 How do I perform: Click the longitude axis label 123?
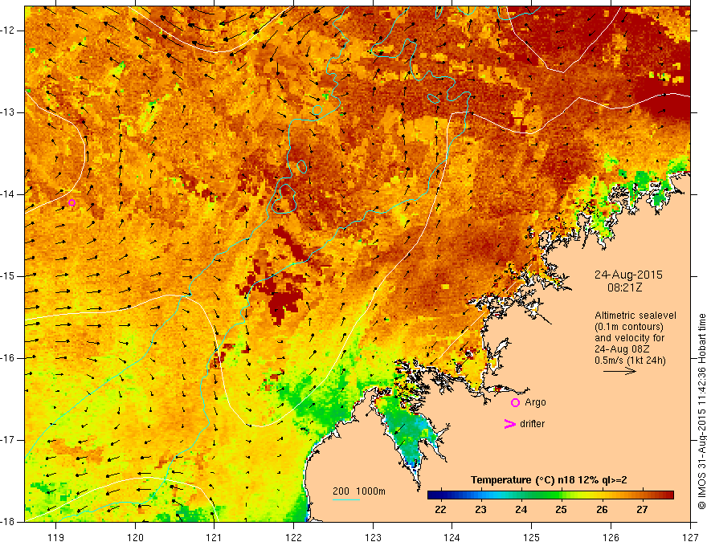click(373, 537)
